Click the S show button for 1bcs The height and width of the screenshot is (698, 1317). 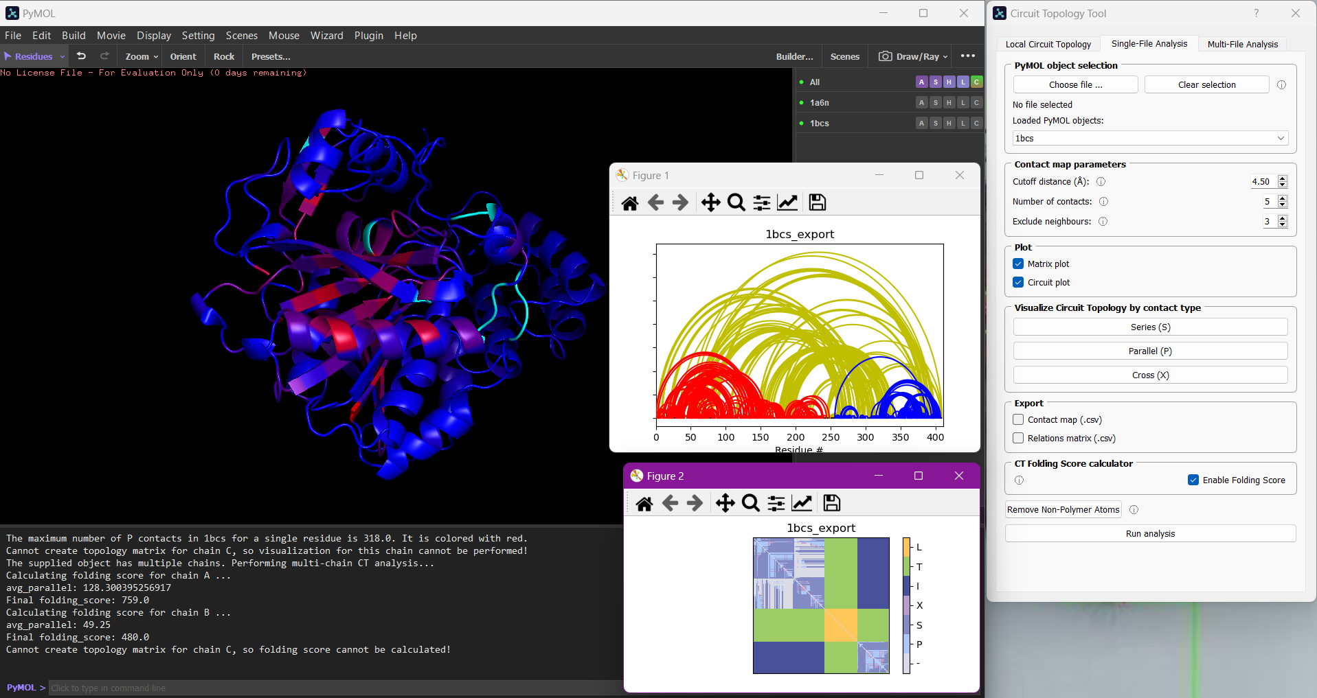(x=935, y=124)
